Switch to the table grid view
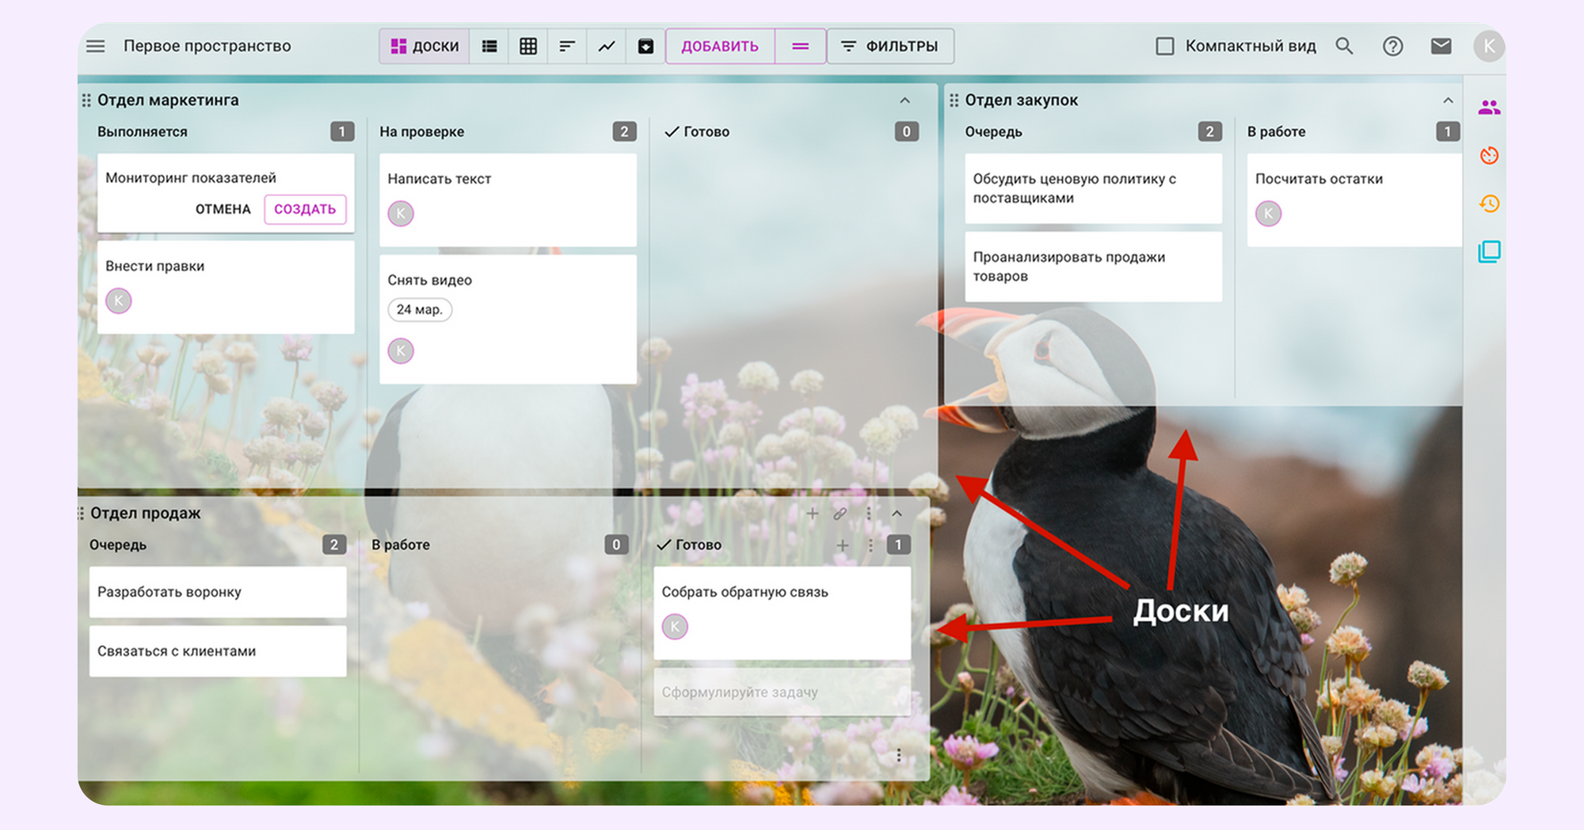Viewport: 1584px width, 830px height. click(x=528, y=46)
